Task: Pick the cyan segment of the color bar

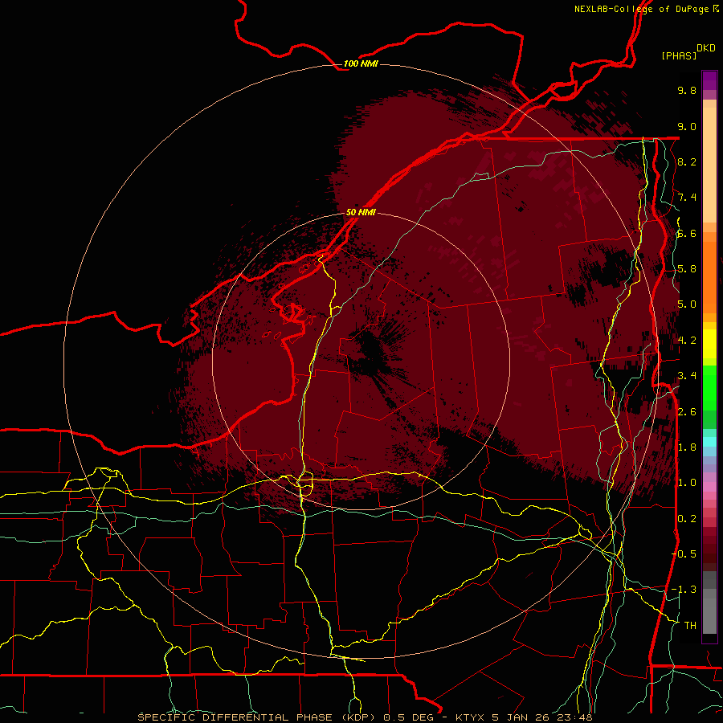Action: click(709, 442)
